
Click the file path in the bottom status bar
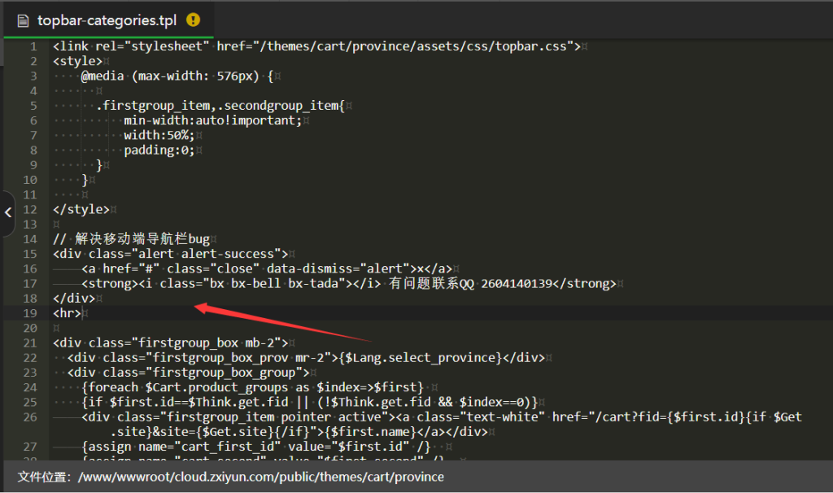(260, 477)
